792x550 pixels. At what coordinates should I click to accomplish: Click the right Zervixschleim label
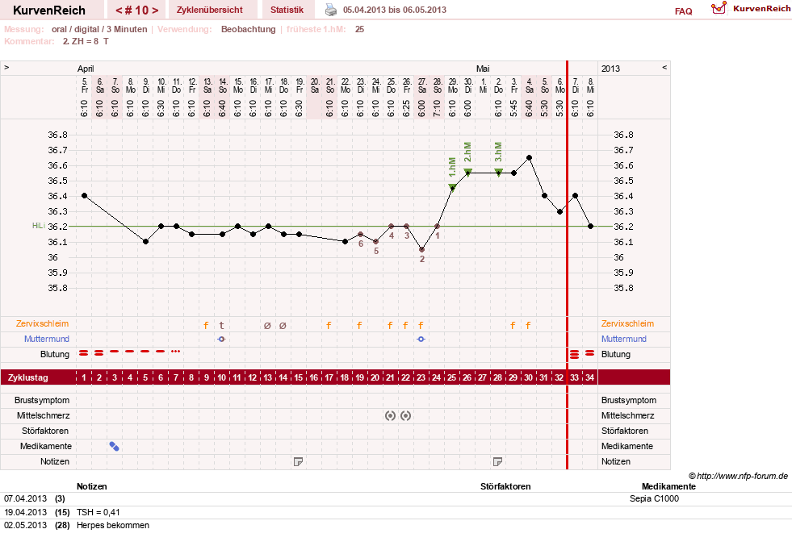627,323
